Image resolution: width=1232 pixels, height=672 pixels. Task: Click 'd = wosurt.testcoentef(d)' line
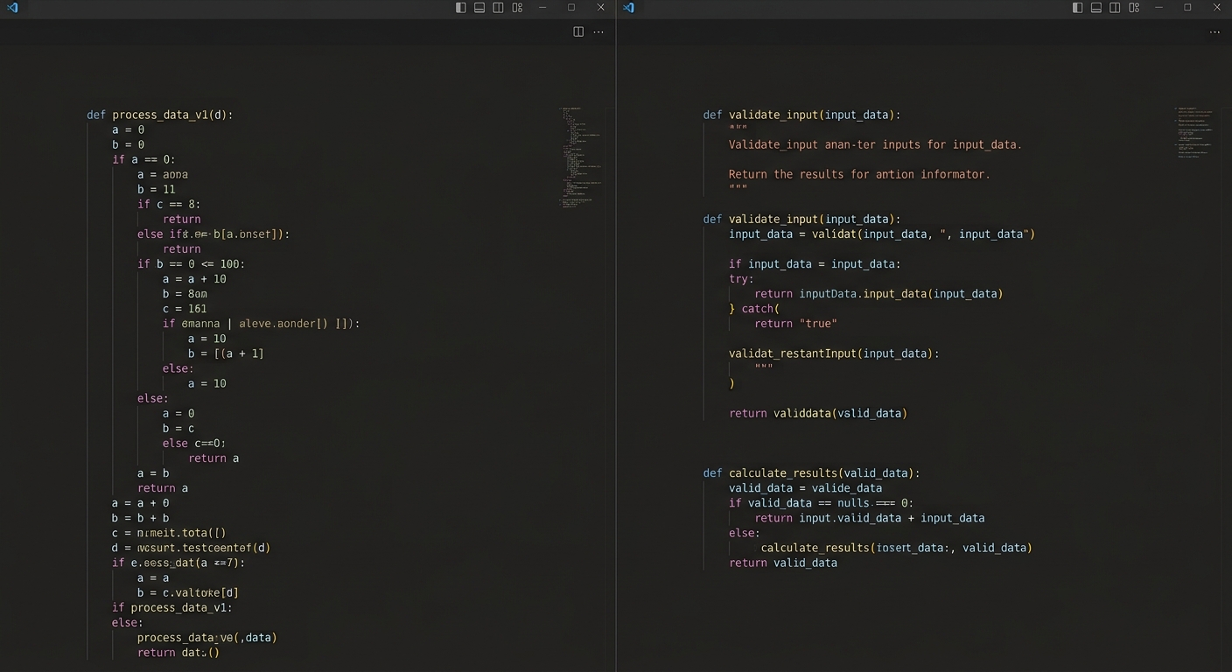[x=192, y=548]
